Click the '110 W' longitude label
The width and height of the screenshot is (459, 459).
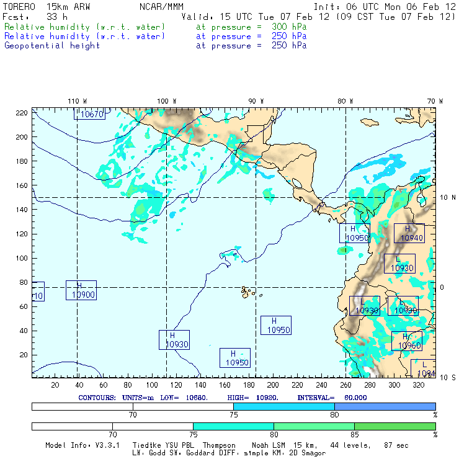pos(78,101)
